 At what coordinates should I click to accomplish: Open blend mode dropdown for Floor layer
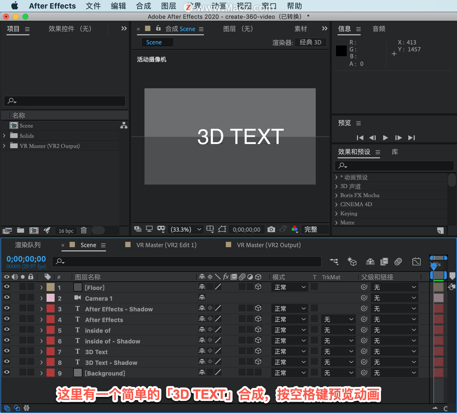(x=290, y=287)
